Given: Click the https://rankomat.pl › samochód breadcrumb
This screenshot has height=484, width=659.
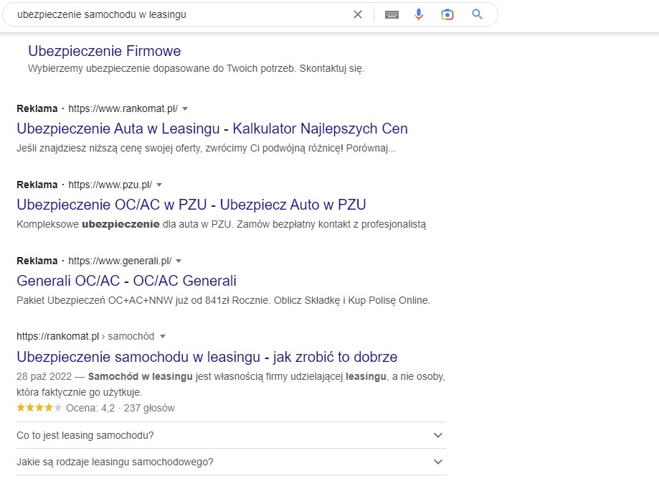Looking at the screenshot, I should pos(85,336).
